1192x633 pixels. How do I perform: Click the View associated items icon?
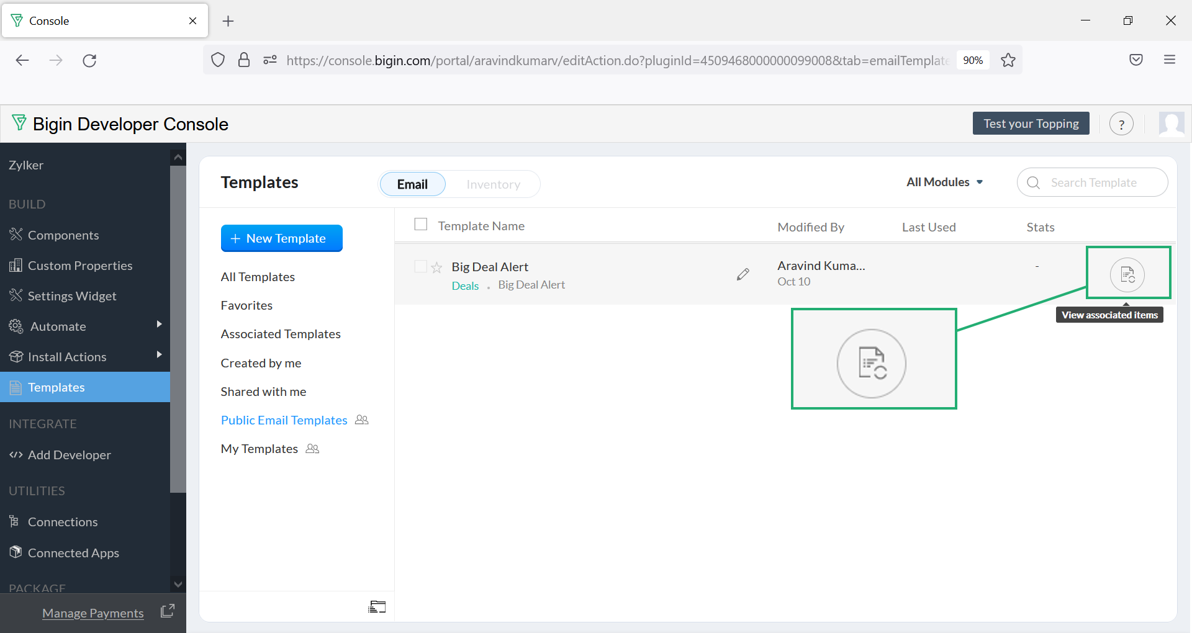pos(1127,274)
